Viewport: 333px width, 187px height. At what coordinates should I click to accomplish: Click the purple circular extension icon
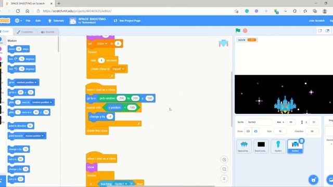pyautogui.click(x=257, y=11)
